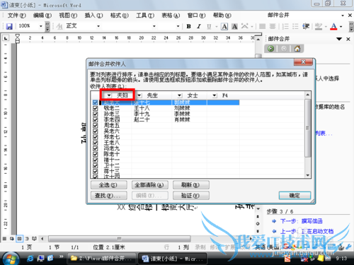Click the 请柬[小纸] taskbar button
Image resolution: width=354 pixels, height=265 pixels.
pyautogui.click(x=172, y=259)
